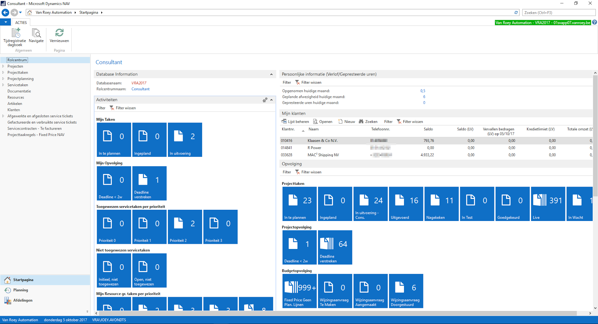Viewport: 598px width, 324px height.
Task: Expand the Projecten tree node
Action: click(3, 66)
